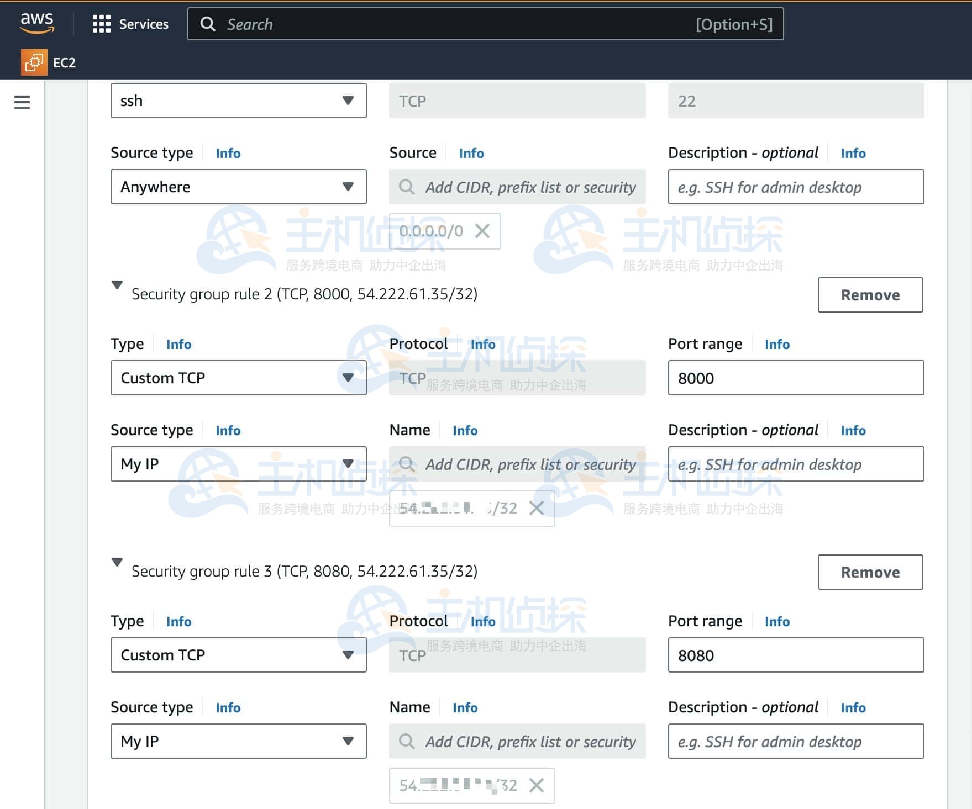The height and width of the screenshot is (809, 972).
Task: Remove the 0.0.0.0/0 CIDR chip
Action: pyautogui.click(x=482, y=231)
